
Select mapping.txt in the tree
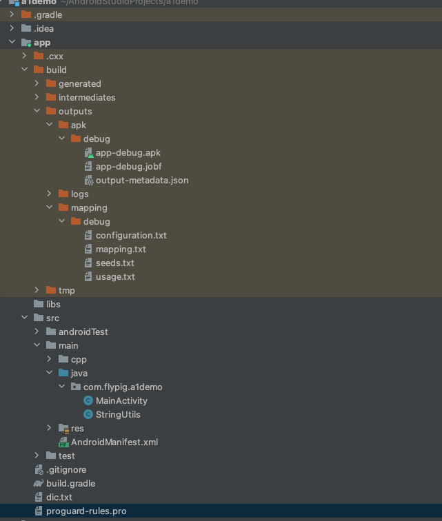(121, 249)
